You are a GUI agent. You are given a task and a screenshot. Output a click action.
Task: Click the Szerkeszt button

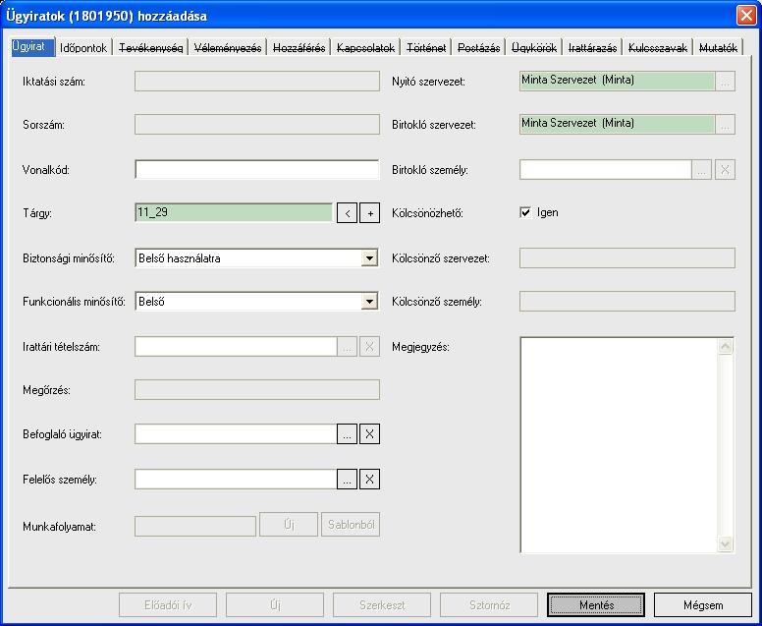point(382,605)
